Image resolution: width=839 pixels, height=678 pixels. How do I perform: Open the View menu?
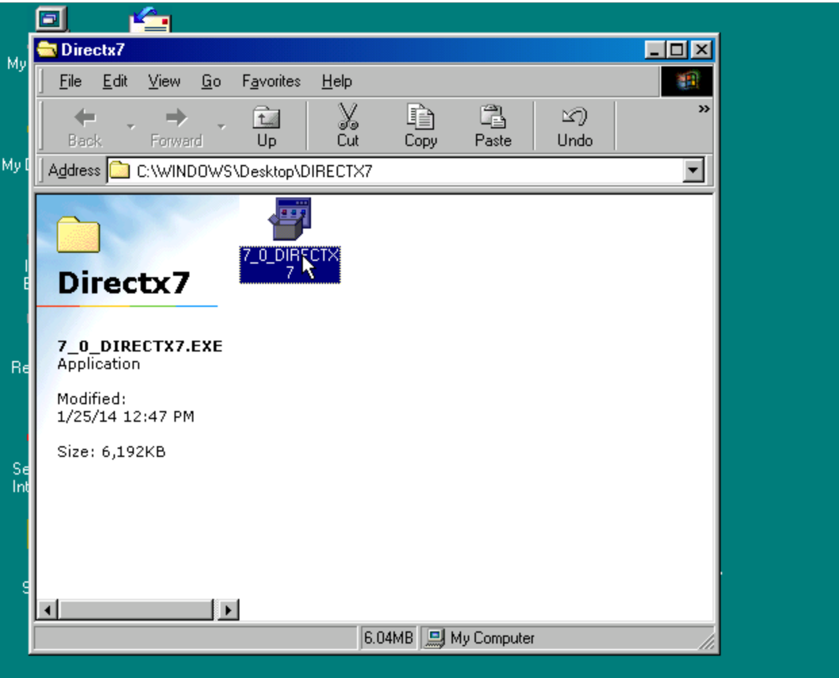tap(164, 81)
